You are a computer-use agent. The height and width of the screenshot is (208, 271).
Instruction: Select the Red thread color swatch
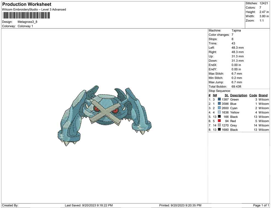tap(219, 121)
